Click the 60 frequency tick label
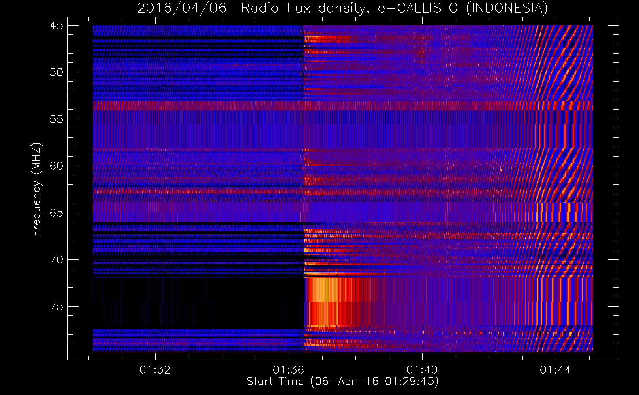 pos(56,166)
